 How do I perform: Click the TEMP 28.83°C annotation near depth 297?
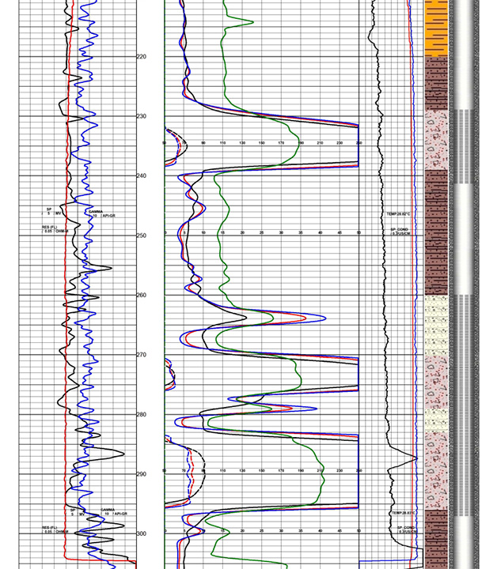point(402,513)
